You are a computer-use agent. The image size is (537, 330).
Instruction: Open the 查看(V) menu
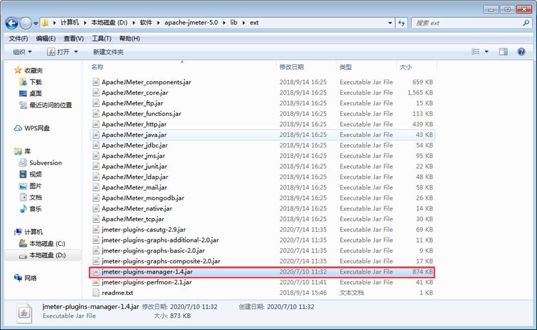(74, 38)
